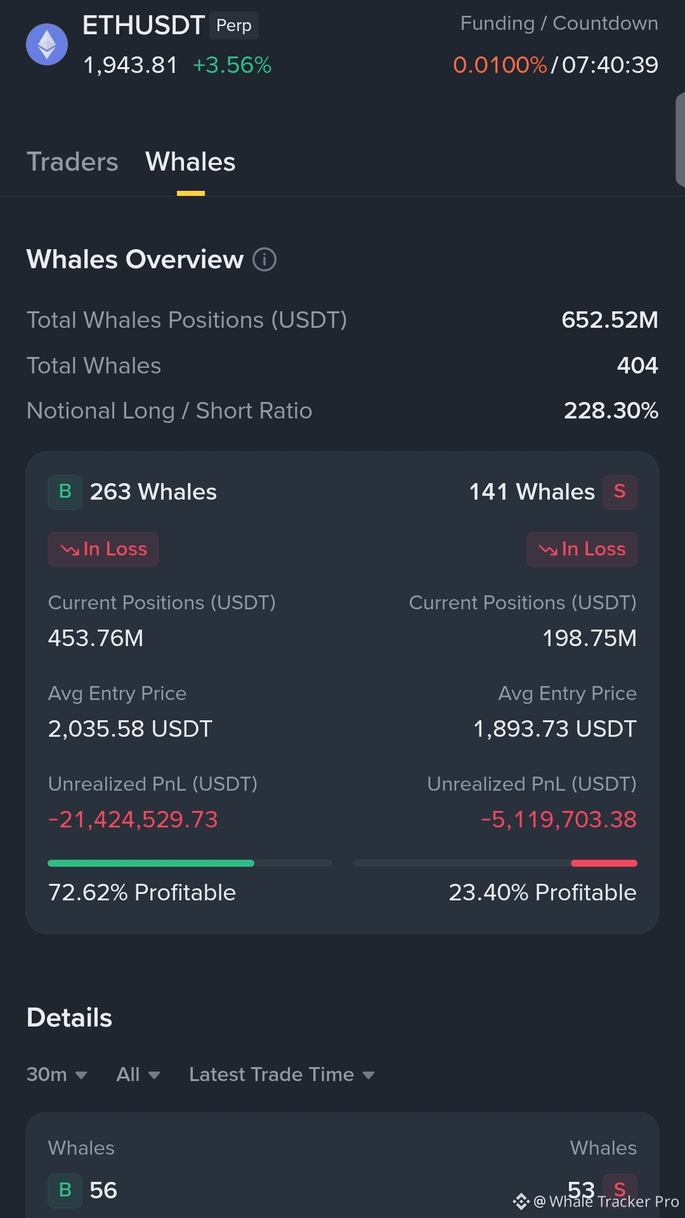Expand the 30m timeframe dropdown
Image resolution: width=685 pixels, height=1218 pixels.
[x=56, y=1075]
